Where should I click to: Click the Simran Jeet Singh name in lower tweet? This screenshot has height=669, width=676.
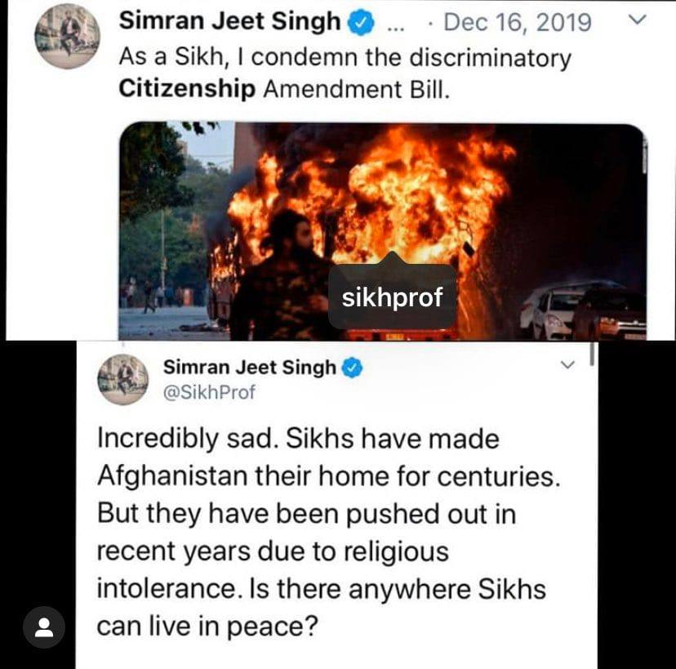click(250, 368)
